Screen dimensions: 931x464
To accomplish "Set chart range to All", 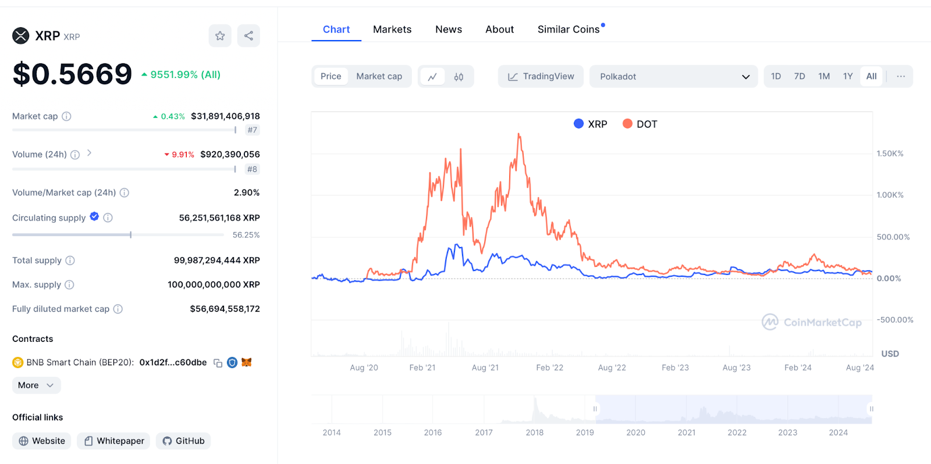I will pos(871,77).
